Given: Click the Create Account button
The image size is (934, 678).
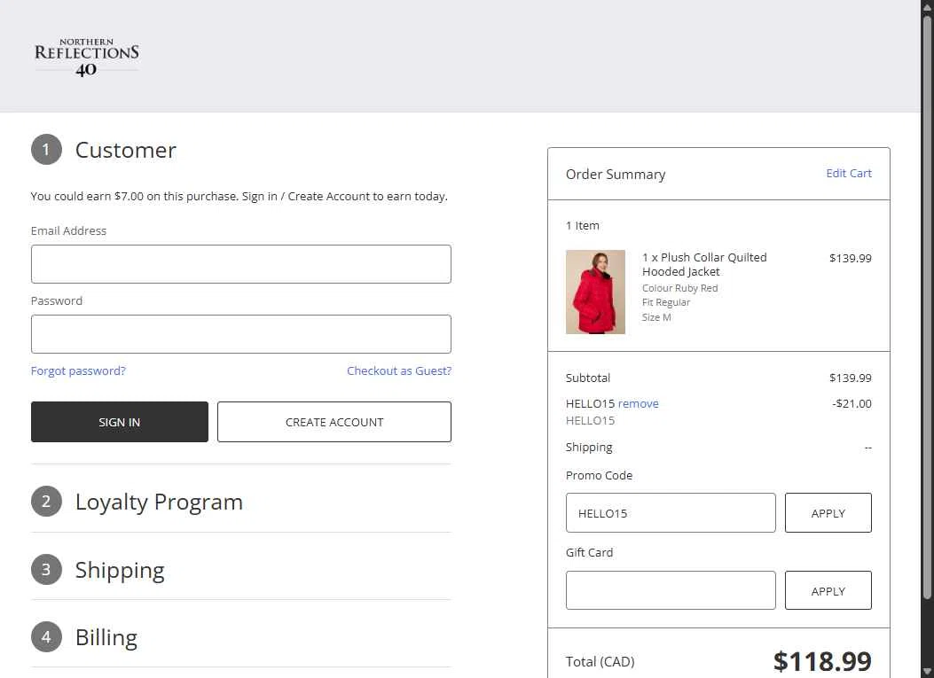Looking at the screenshot, I should [334, 422].
